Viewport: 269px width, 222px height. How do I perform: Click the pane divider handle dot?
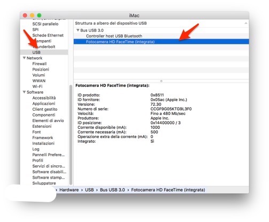click(x=161, y=81)
